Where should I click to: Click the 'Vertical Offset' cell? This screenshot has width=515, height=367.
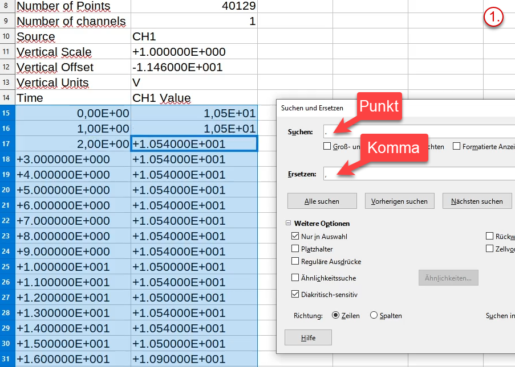(x=73, y=67)
